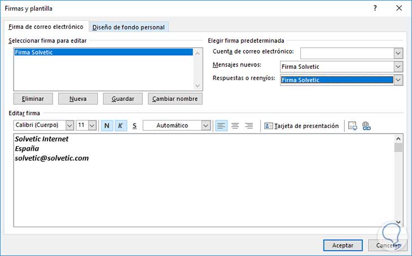Toggle italic K formatting button

121,126
